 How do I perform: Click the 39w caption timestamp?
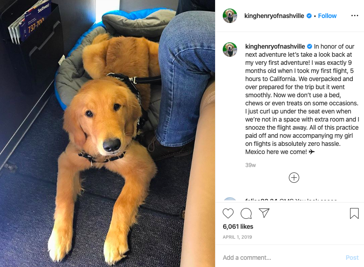pos(251,165)
